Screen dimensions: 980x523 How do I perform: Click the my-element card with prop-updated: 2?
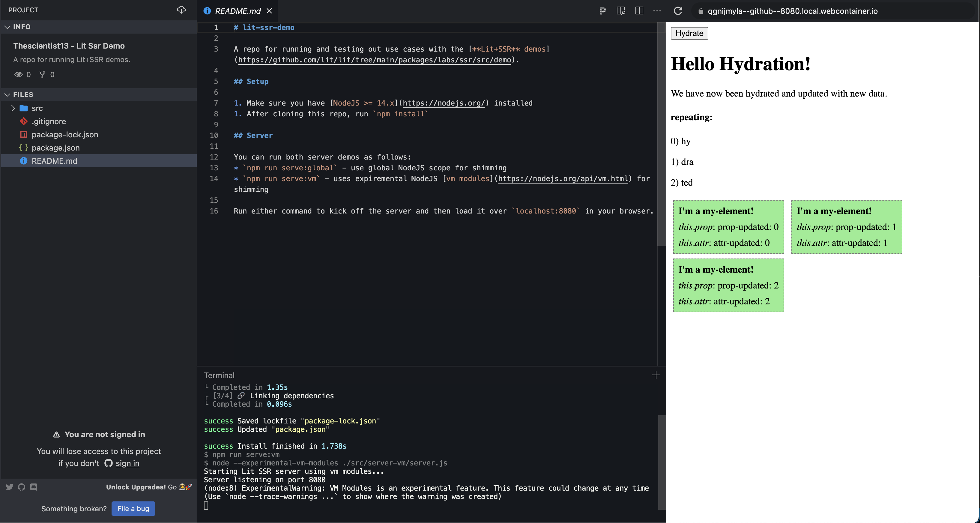point(728,285)
